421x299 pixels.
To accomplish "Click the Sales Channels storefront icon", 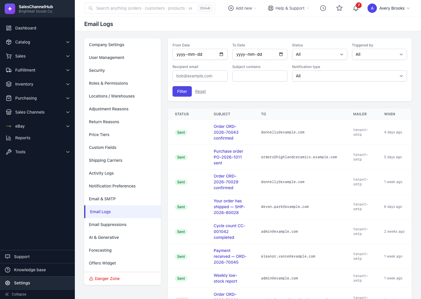I will (x=9, y=112).
